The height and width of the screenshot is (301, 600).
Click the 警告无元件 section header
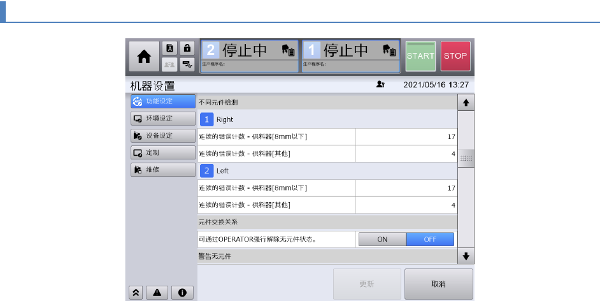327,256
